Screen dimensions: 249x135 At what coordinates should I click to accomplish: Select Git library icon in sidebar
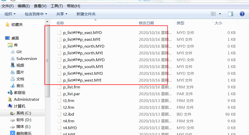click(12, 52)
